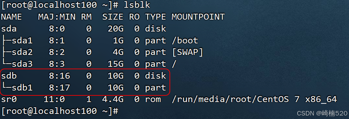
Task: Click the /run/media/root/CentOS 7 x86_64 path
Action: (254, 100)
